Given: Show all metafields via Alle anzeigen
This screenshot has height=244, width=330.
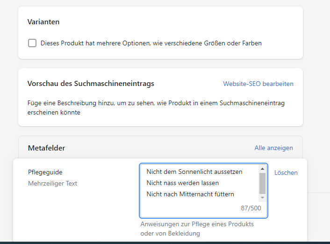Looking at the screenshot, I should [x=273, y=148].
